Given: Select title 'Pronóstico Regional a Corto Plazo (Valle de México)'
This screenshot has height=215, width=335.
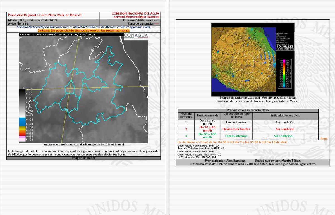Looking at the screenshot, I should point(45,15).
